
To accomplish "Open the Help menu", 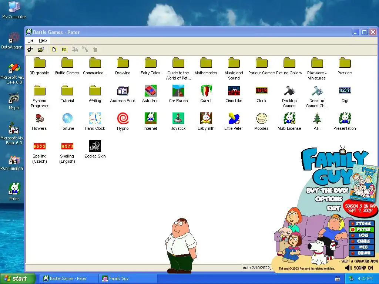I will (43, 40).
